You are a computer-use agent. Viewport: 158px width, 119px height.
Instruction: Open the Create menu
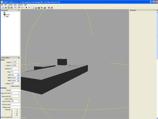pos(10,5)
